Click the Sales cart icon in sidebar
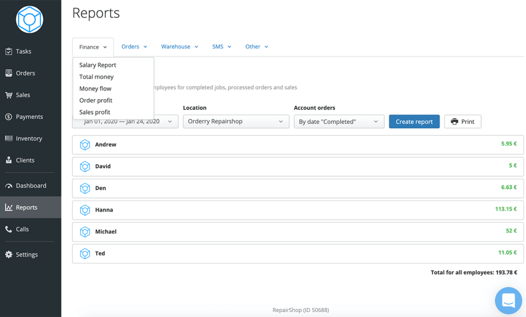Viewport: 526px width, 317px height. (x=9, y=95)
